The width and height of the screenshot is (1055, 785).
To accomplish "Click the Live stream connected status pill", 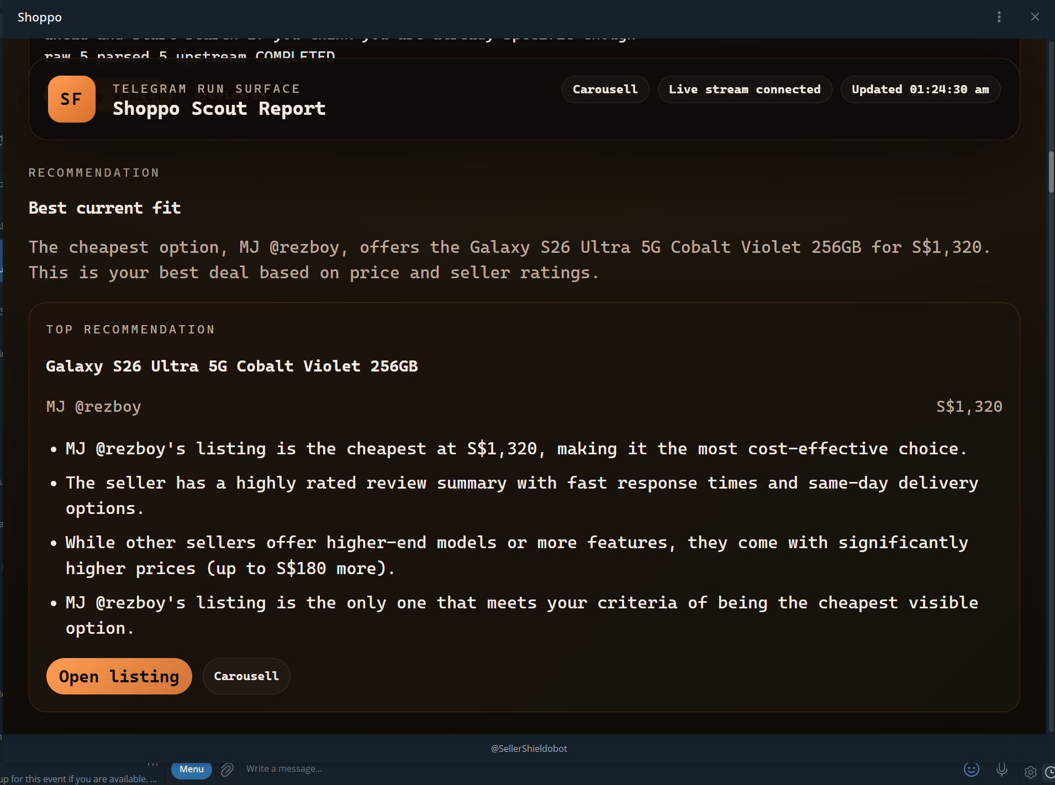I will point(744,89).
